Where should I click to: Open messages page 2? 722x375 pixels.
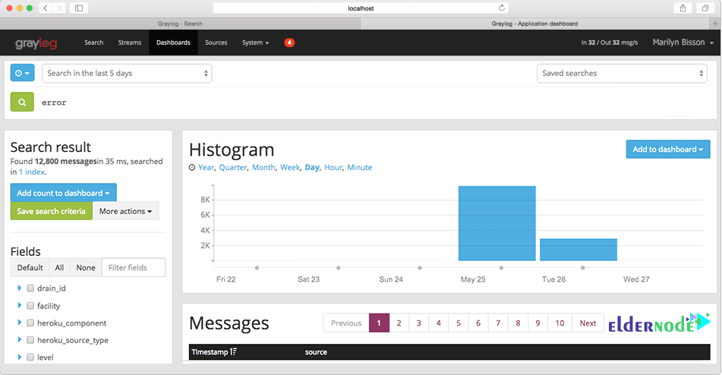tap(399, 323)
